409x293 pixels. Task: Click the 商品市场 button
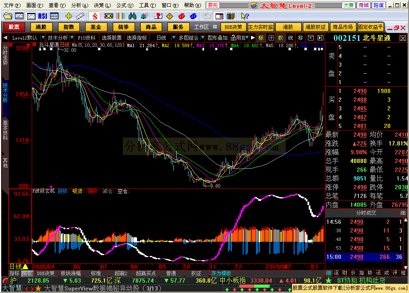click(343, 27)
